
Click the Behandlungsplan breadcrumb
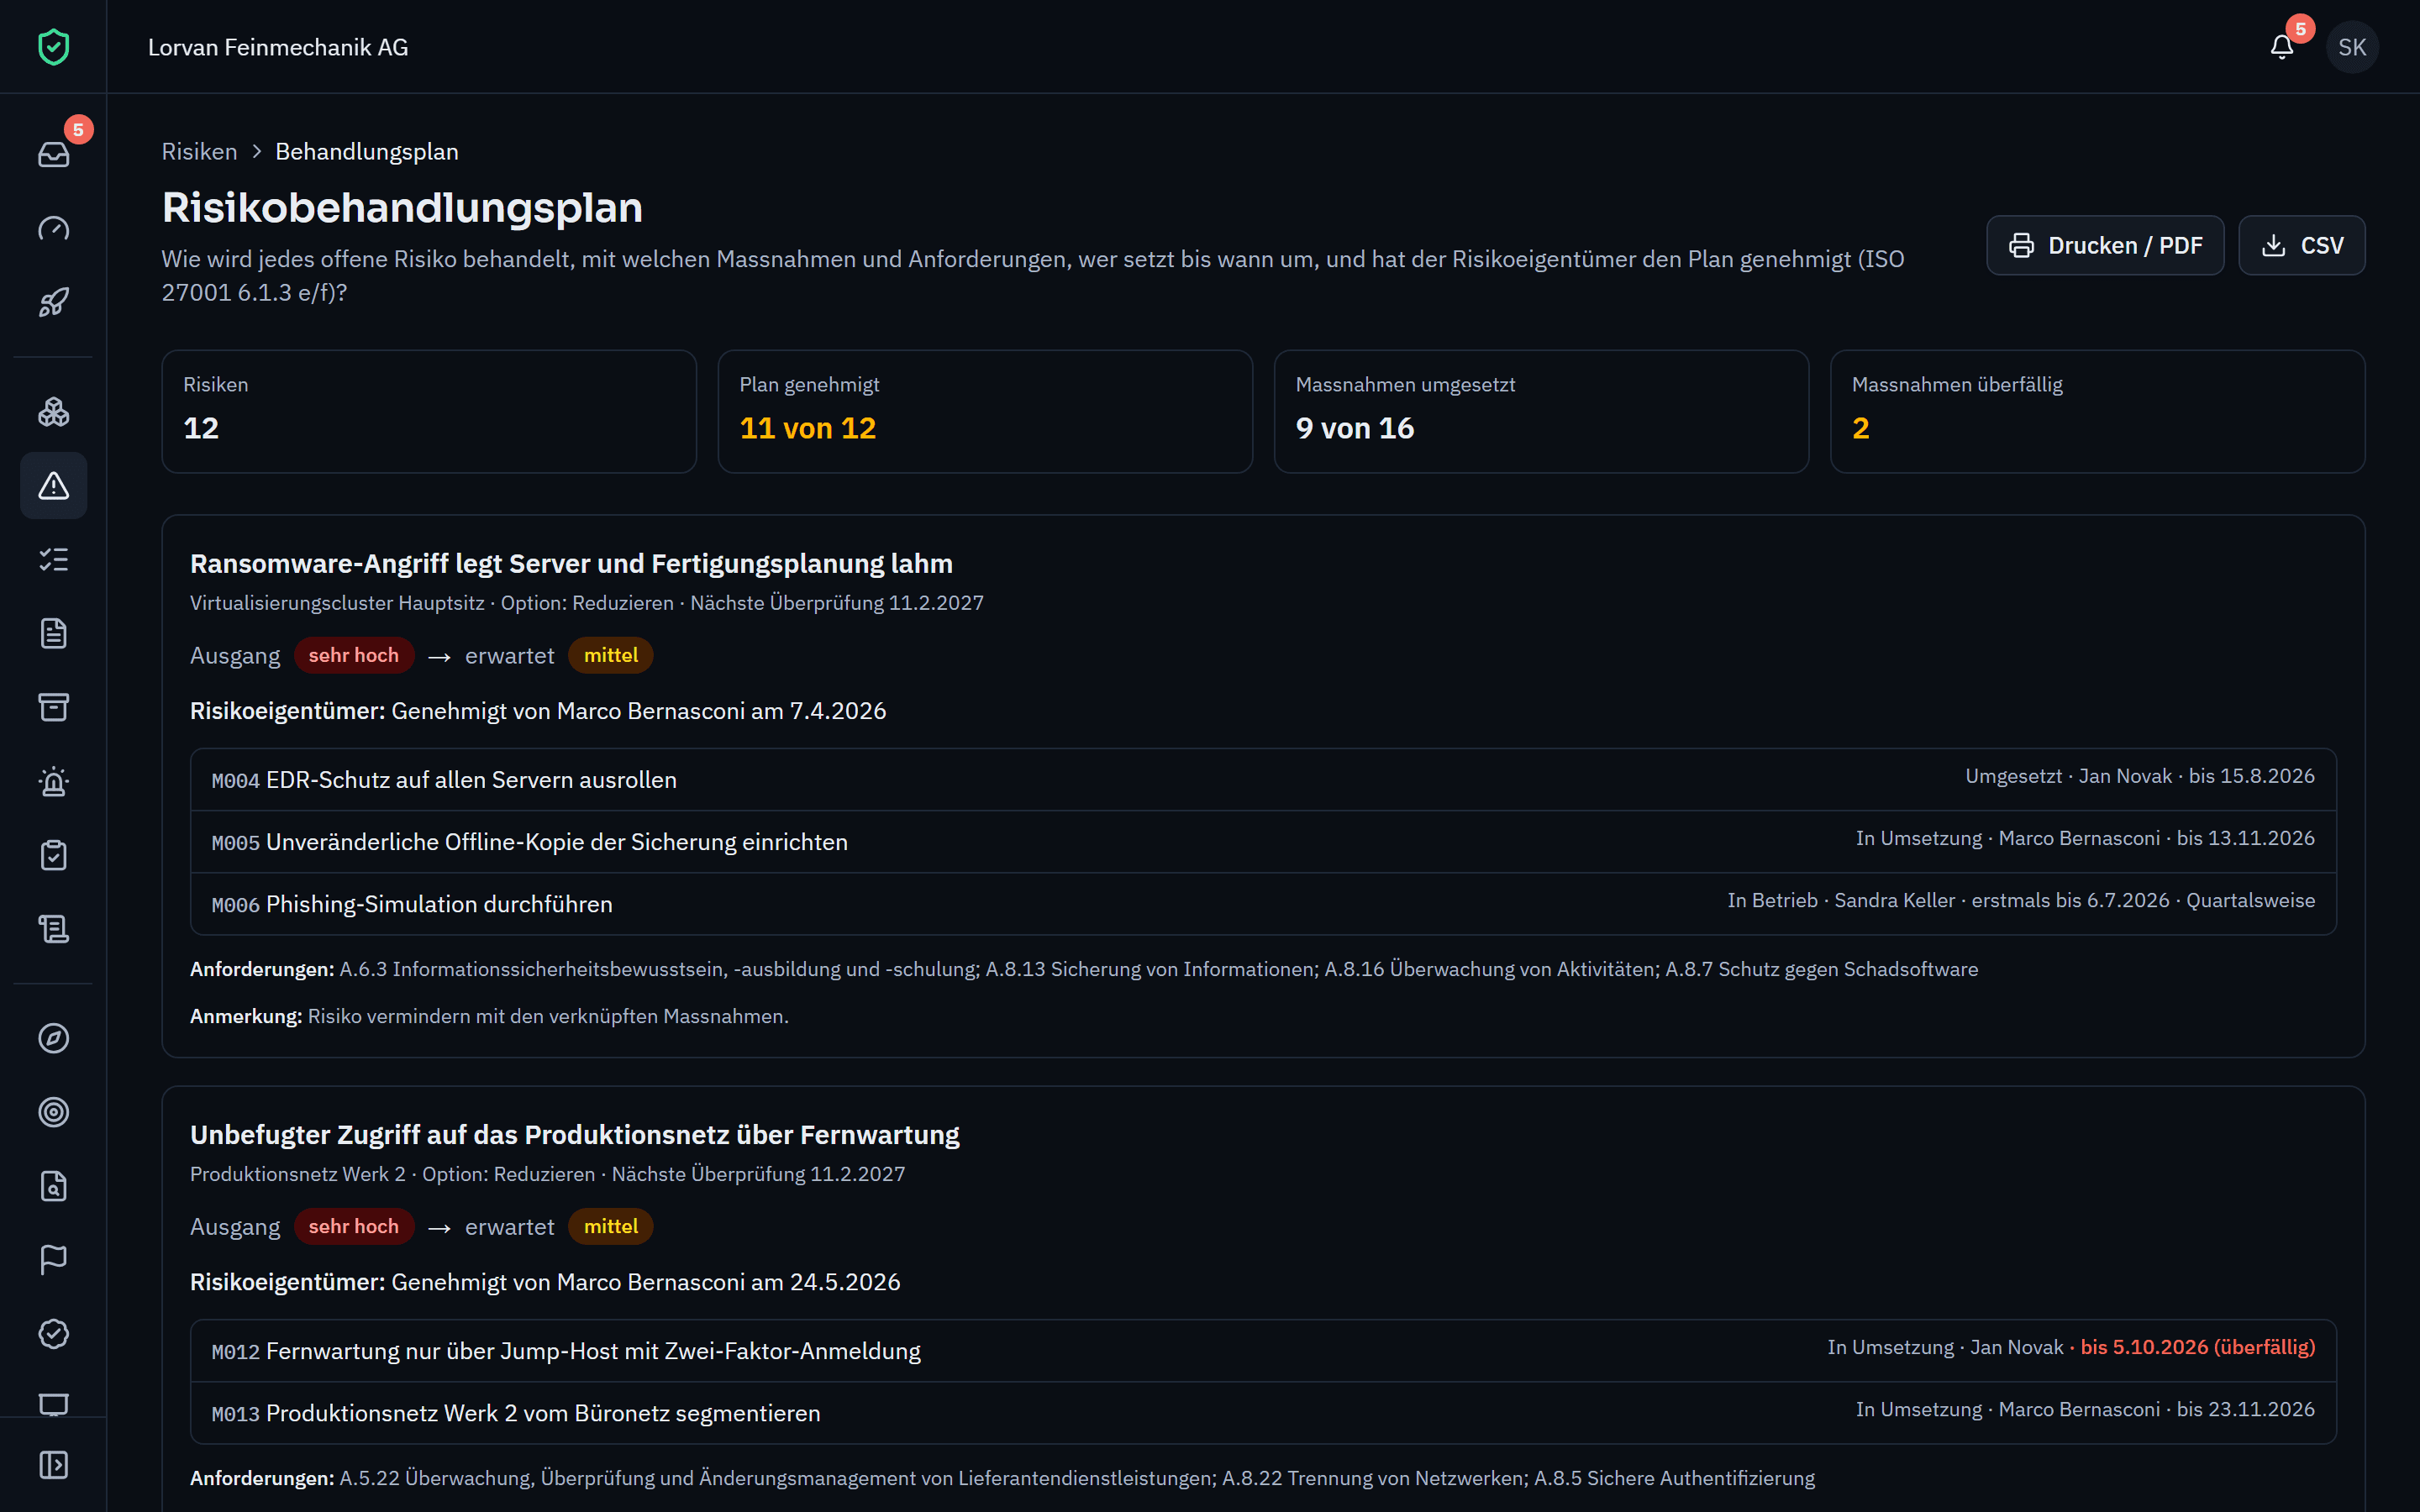click(367, 151)
